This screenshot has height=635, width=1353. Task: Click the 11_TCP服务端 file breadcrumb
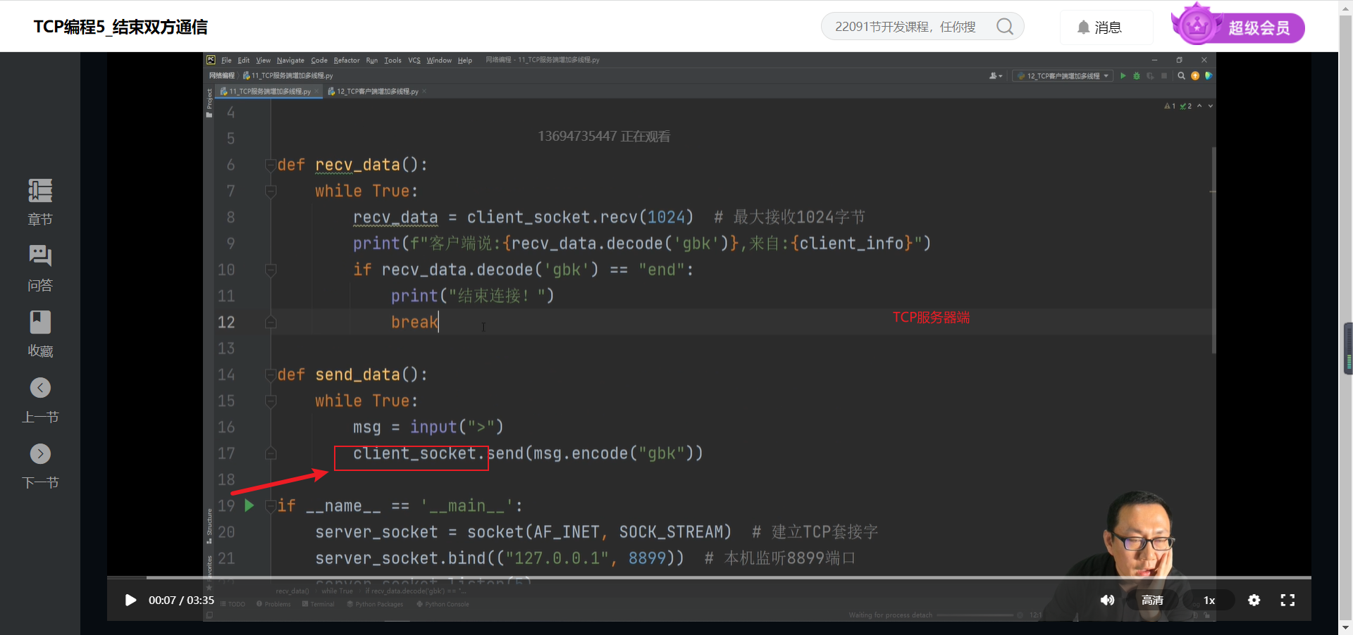click(x=288, y=76)
